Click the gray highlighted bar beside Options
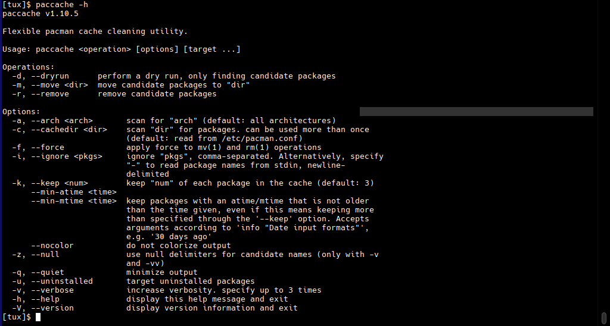 click(x=476, y=111)
